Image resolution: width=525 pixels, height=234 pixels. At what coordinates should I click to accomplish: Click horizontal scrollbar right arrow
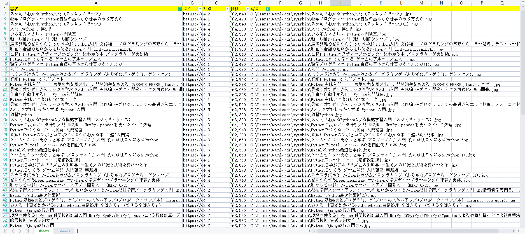[514, 231]
